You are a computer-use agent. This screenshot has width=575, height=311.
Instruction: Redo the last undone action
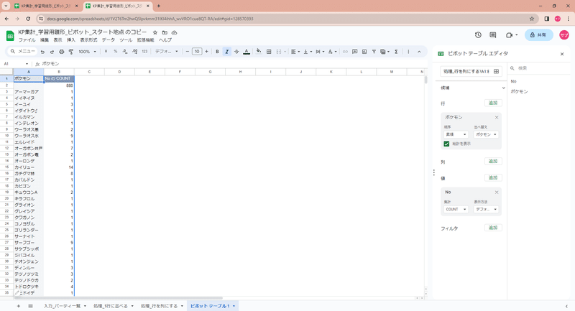52,52
